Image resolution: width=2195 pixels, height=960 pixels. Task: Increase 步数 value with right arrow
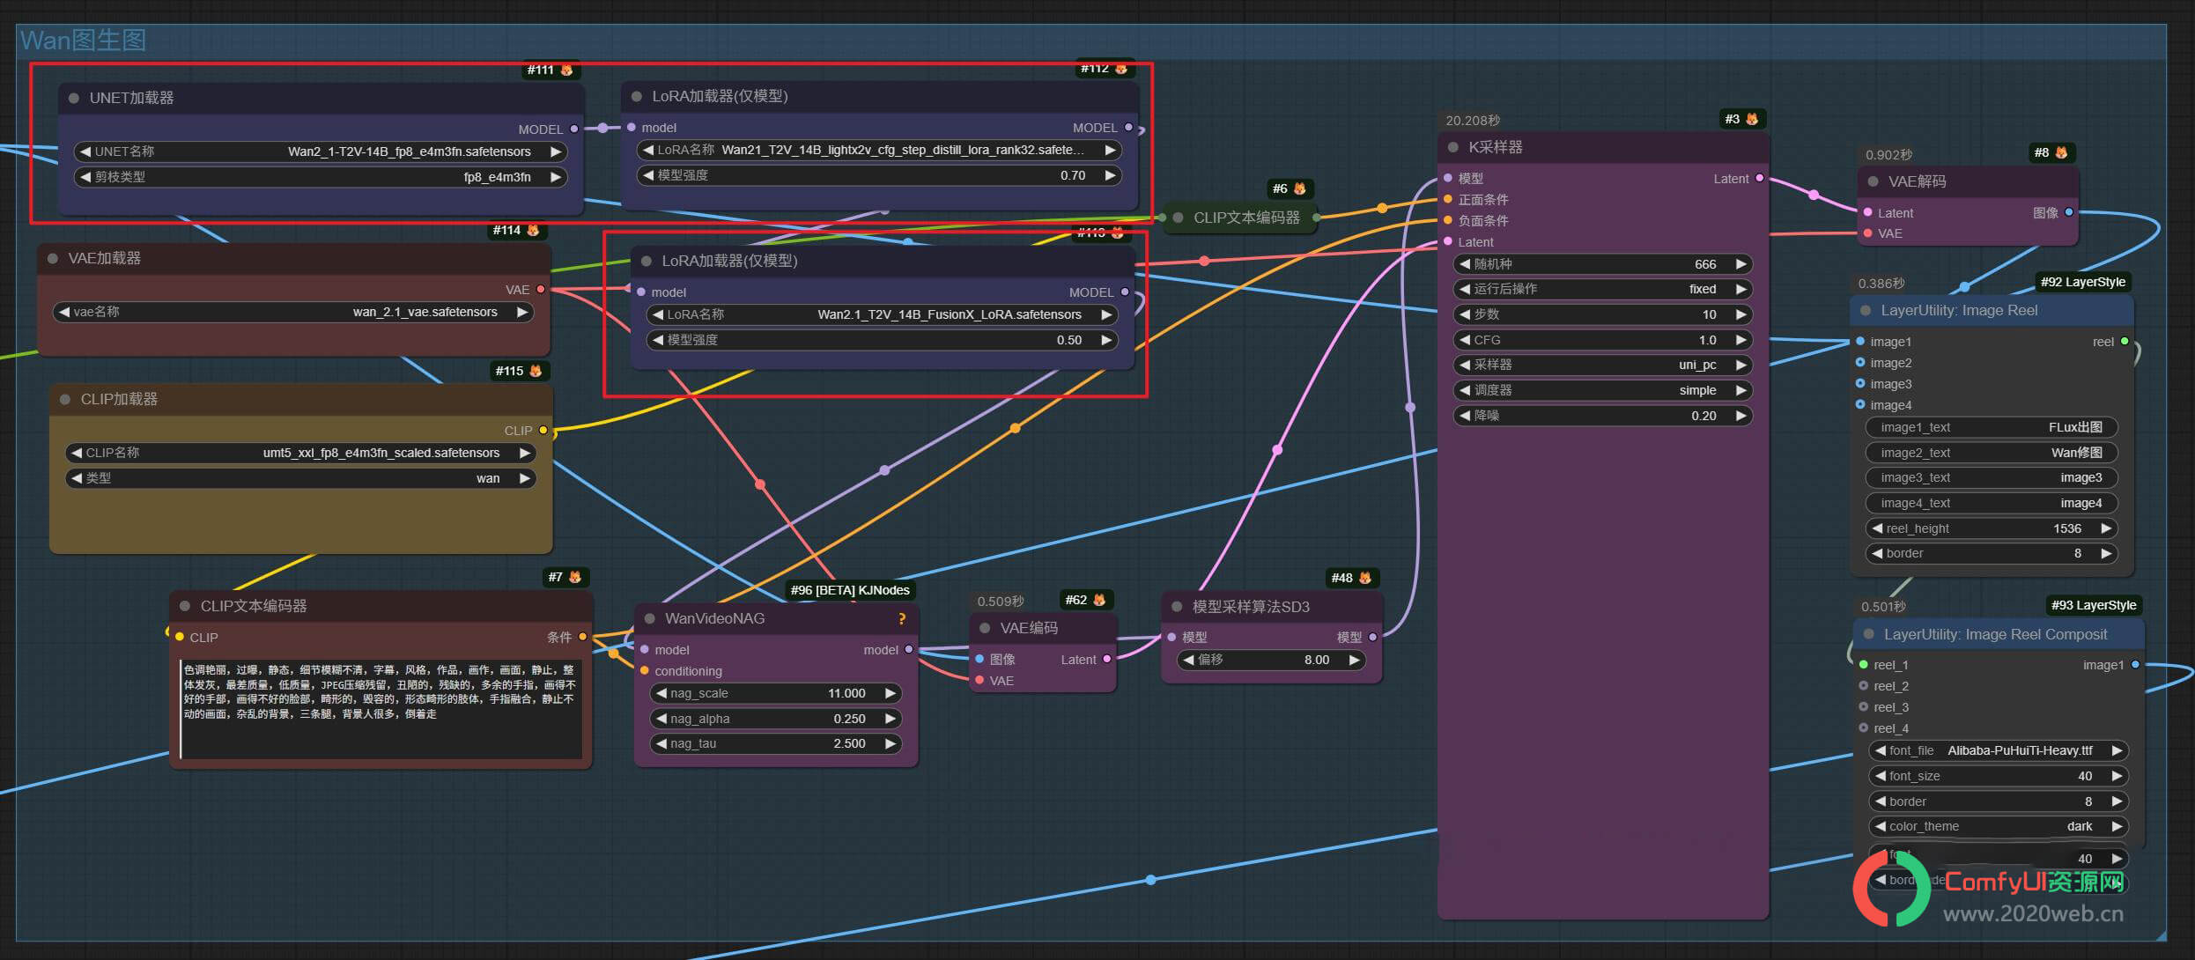(1740, 314)
